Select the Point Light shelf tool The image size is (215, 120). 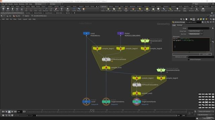point(108,9)
